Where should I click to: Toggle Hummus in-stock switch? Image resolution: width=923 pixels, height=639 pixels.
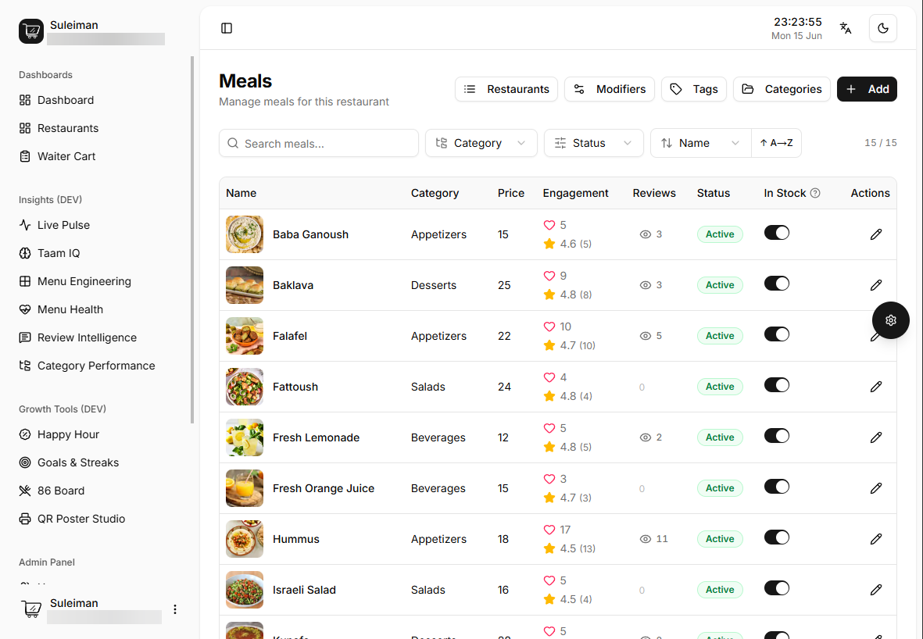pyautogui.click(x=776, y=537)
